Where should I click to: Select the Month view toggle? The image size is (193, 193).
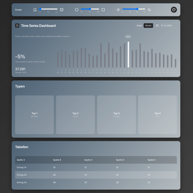(x=148, y=26)
